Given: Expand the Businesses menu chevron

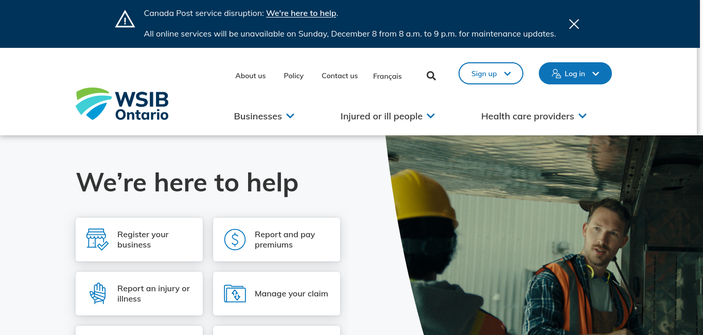Looking at the screenshot, I should pos(290,116).
